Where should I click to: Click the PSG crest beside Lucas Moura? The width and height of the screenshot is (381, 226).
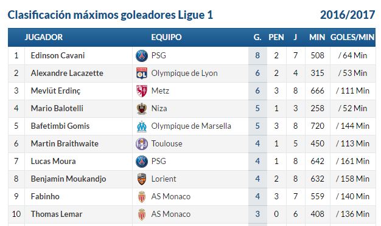[x=142, y=161]
